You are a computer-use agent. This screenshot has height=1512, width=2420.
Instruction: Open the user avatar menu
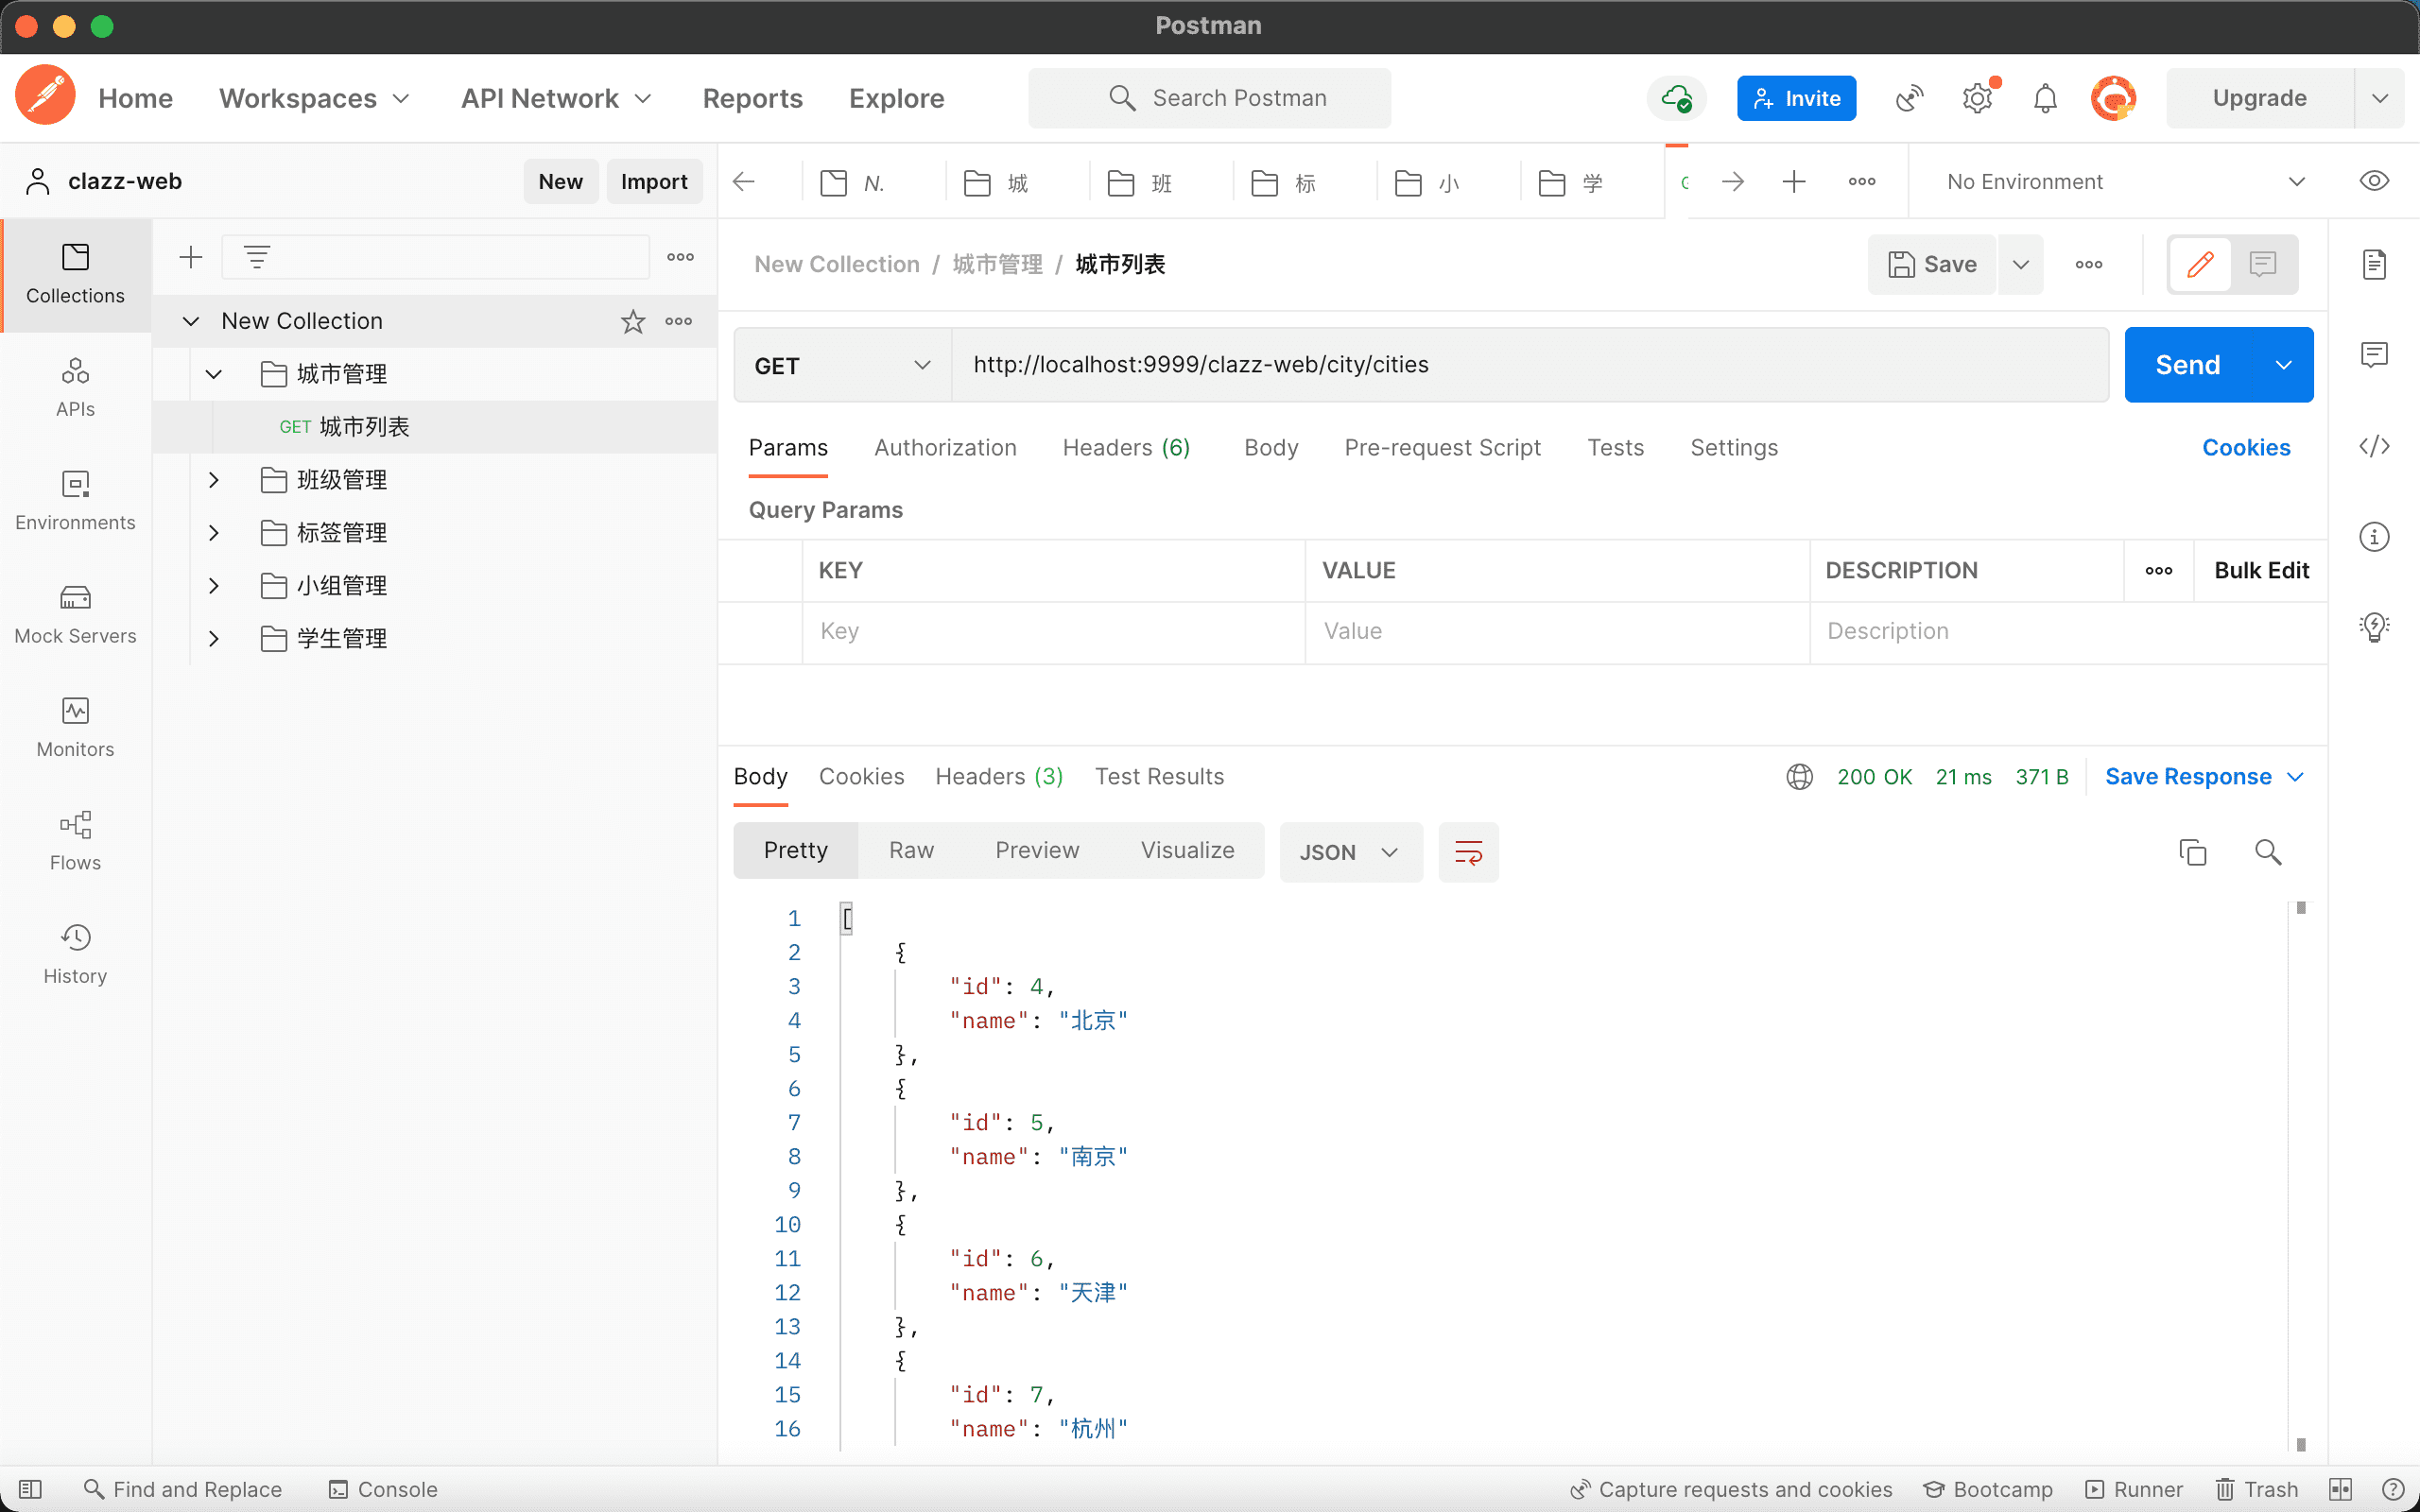point(2113,98)
